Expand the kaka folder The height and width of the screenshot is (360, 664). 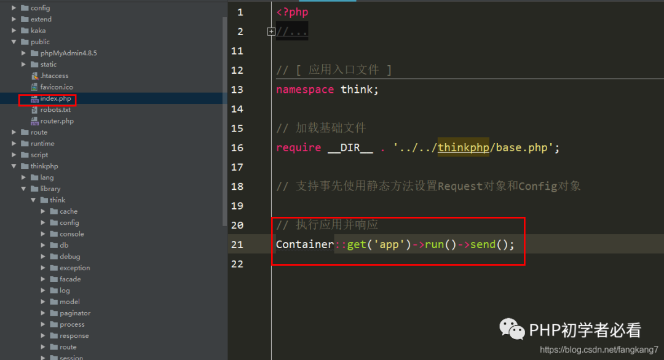pos(14,31)
